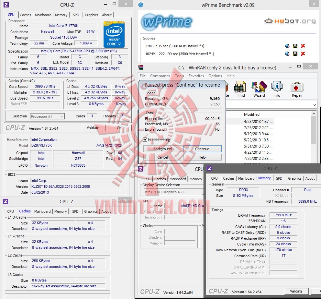Click the Intel Core i7 inside logo
Viewport: 321px width, 299px height.
point(114,34)
